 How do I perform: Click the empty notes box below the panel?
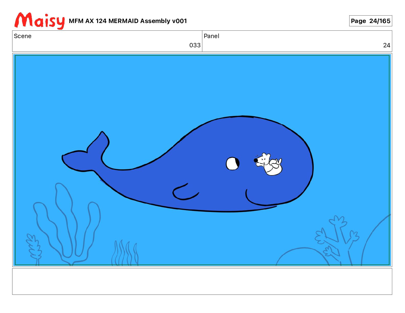(x=202, y=281)
